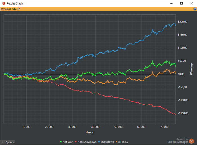Viewport: 197px width, 145px height.
Task: Click the 10 000 hands axis label
Action: point(26,127)
